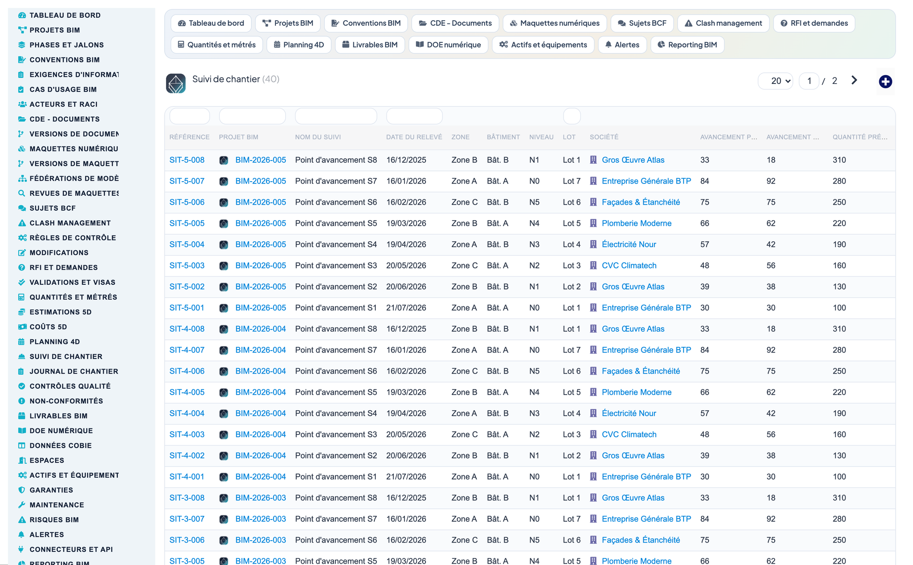
Task: Click project avatar icon in row SIT-5-008
Action: tap(224, 160)
